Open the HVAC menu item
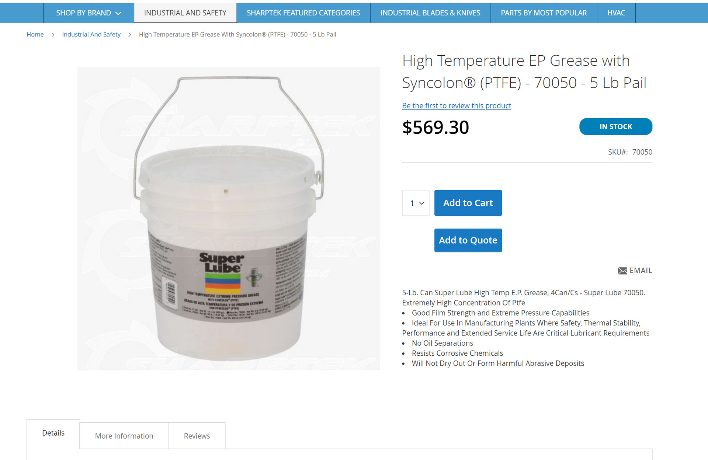 point(616,13)
